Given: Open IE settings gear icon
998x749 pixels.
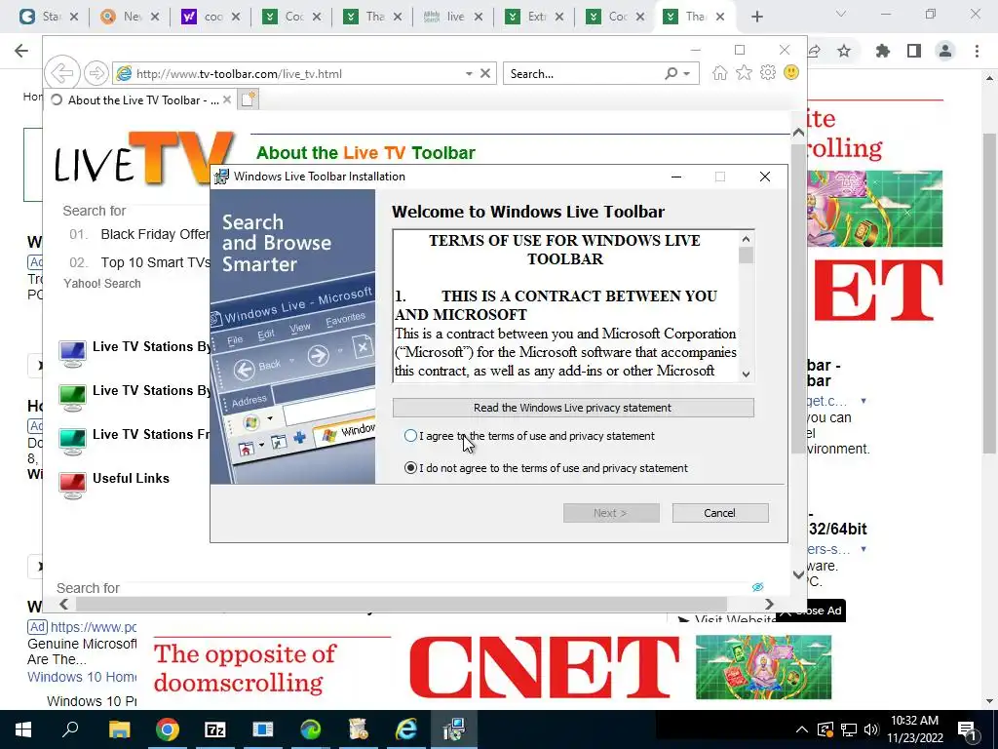Looking at the screenshot, I should (768, 72).
